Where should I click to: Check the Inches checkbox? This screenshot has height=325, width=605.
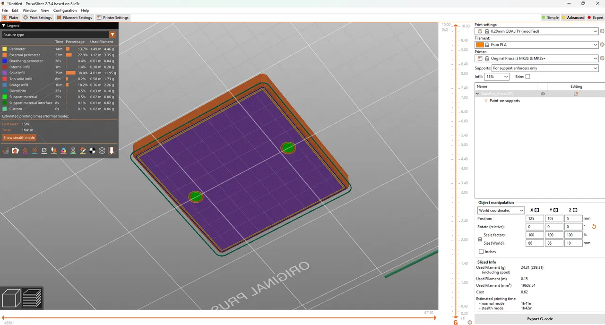coord(481,251)
